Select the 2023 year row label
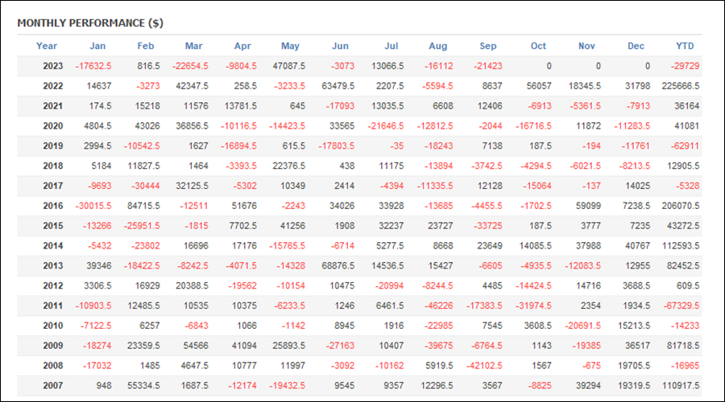The width and height of the screenshot is (725, 402). tap(53, 66)
